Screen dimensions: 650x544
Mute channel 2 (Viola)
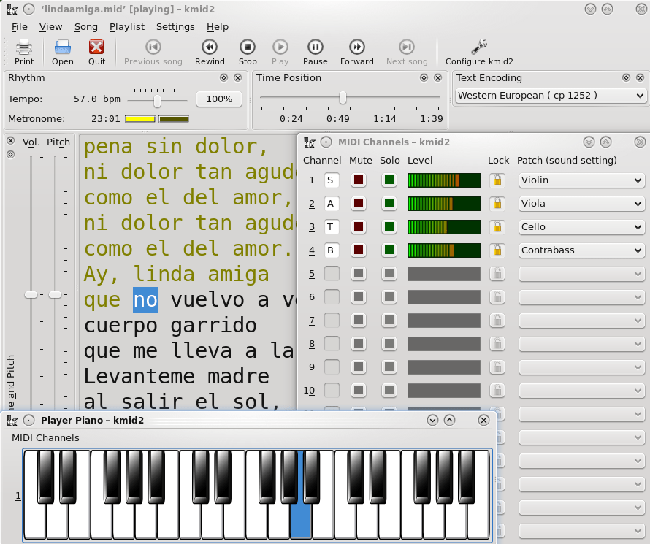tap(357, 204)
